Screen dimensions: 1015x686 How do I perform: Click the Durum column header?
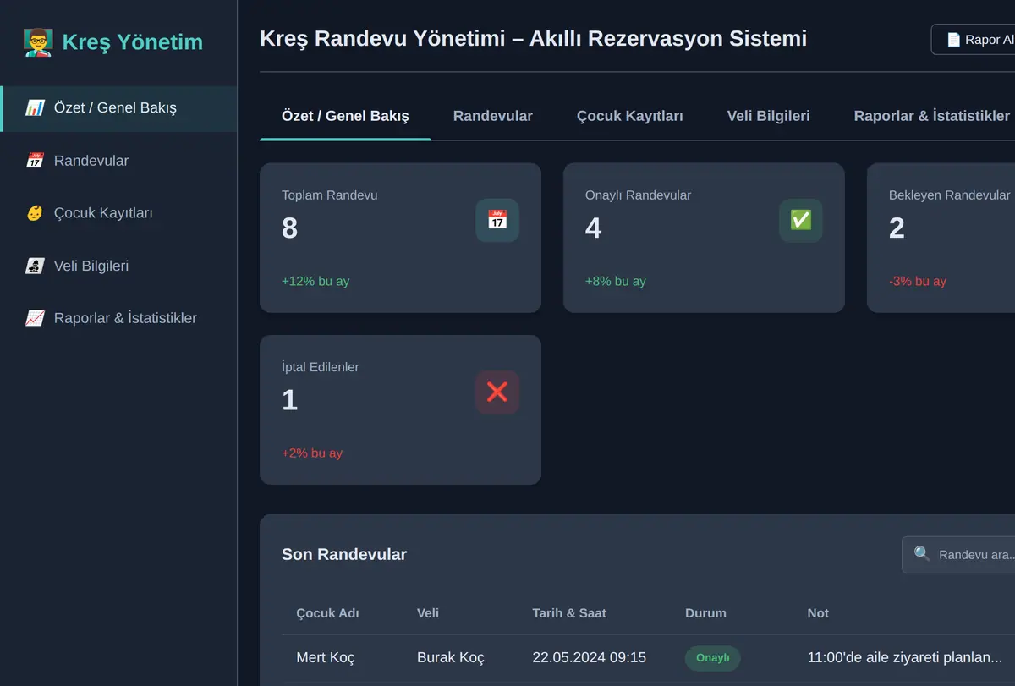[705, 613]
